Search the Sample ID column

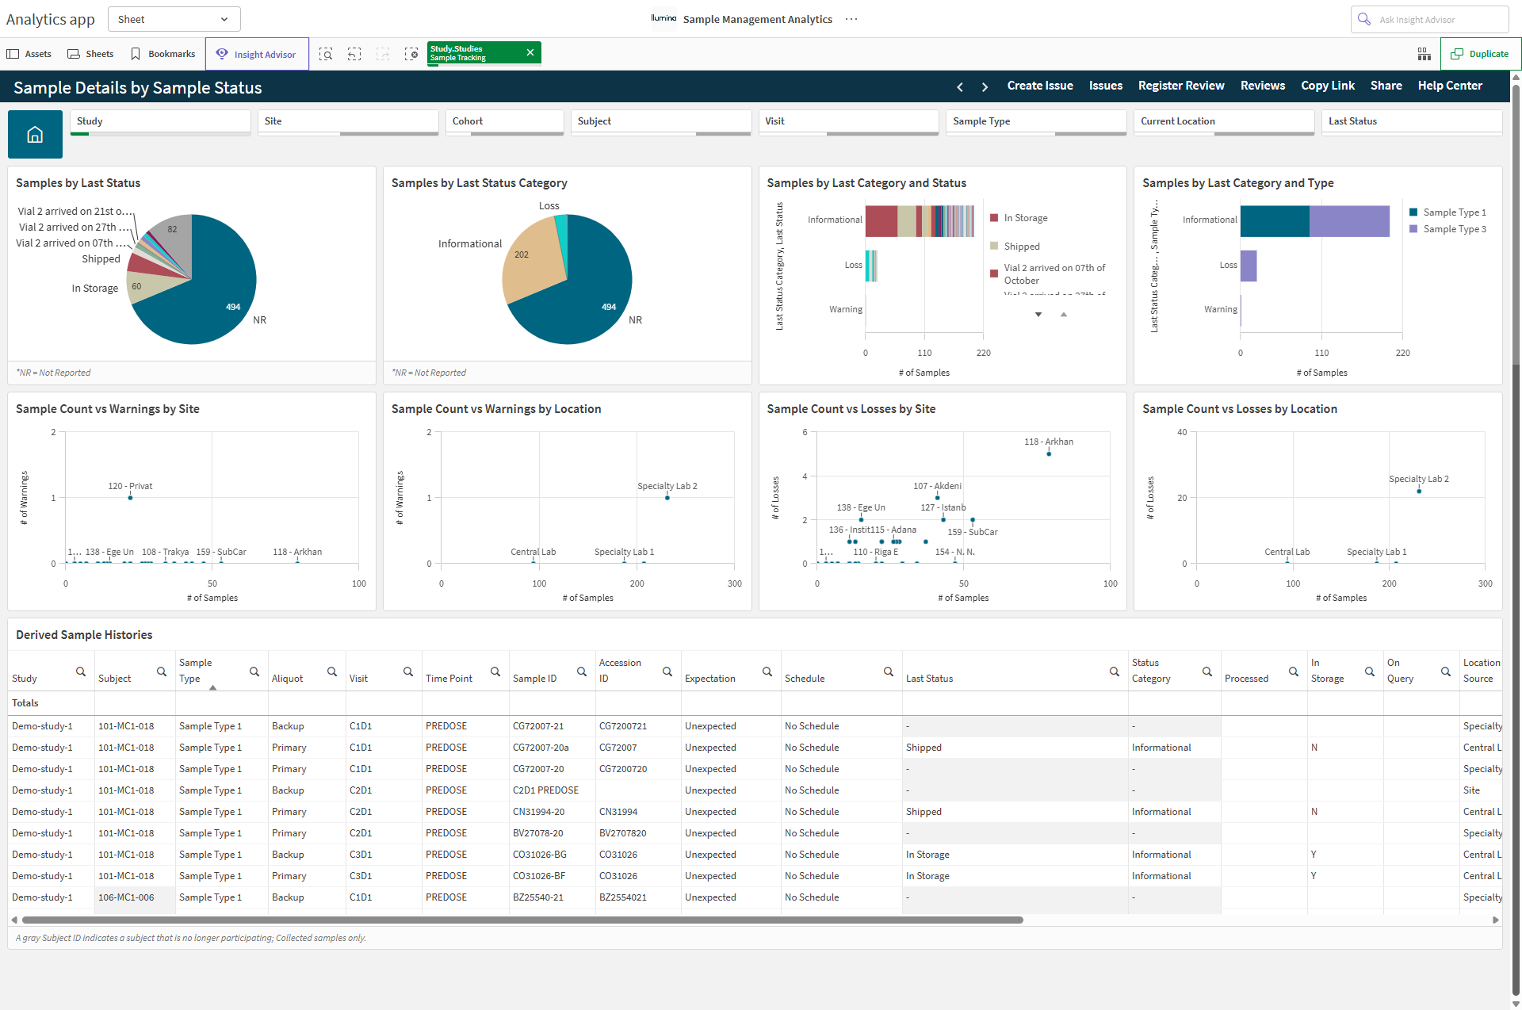pos(582,671)
